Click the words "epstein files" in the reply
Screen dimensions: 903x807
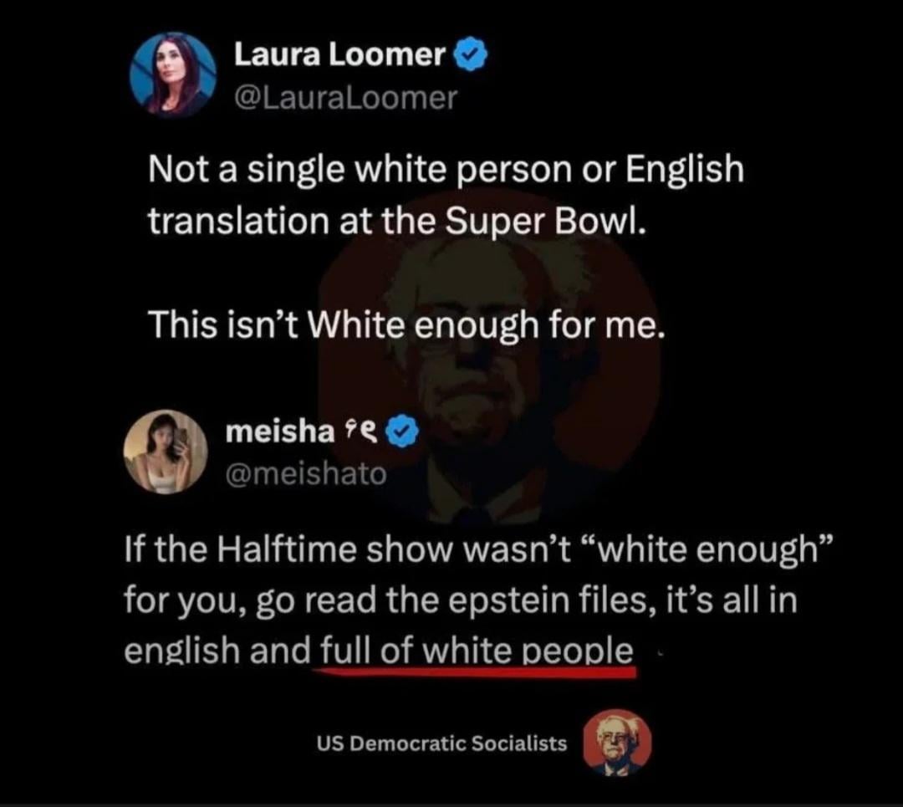pos(509,600)
